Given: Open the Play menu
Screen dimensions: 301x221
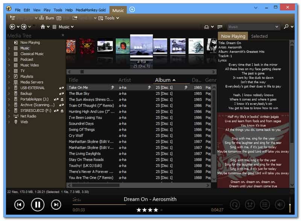Looking at the screenshot, I should click(47, 10).
